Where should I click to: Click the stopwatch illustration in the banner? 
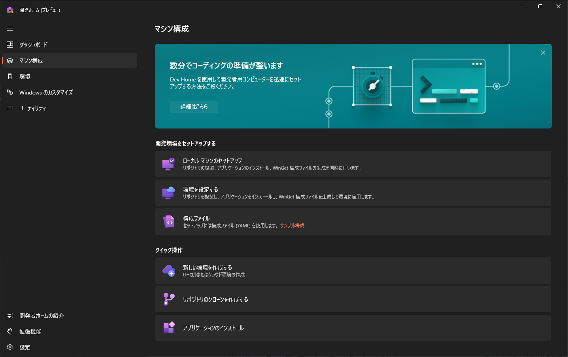click(x=372, y=86)
